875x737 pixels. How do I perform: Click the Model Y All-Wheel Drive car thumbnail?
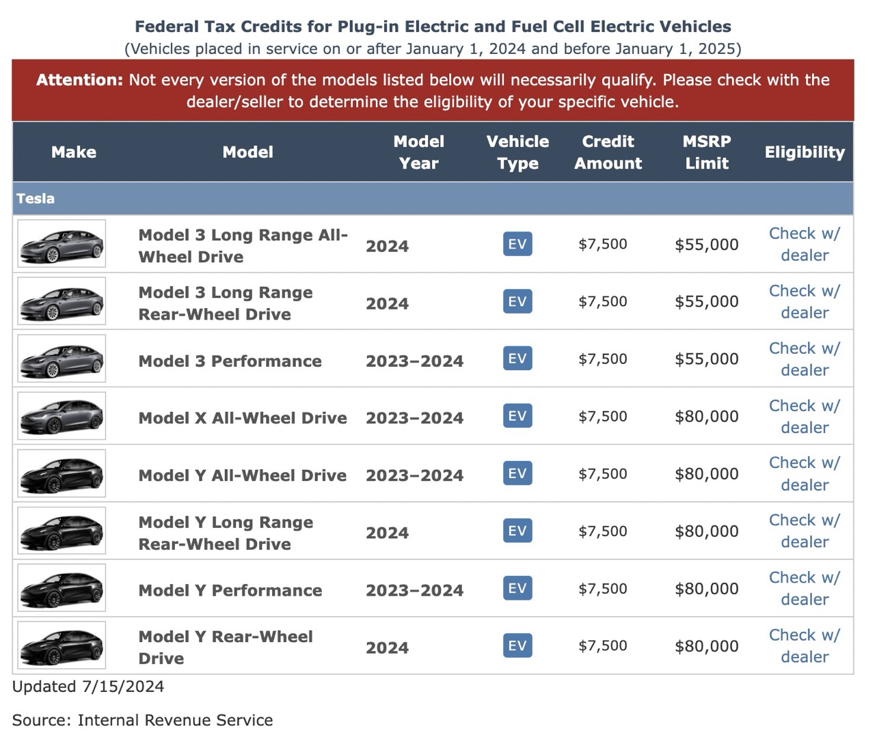pos(62,473)
